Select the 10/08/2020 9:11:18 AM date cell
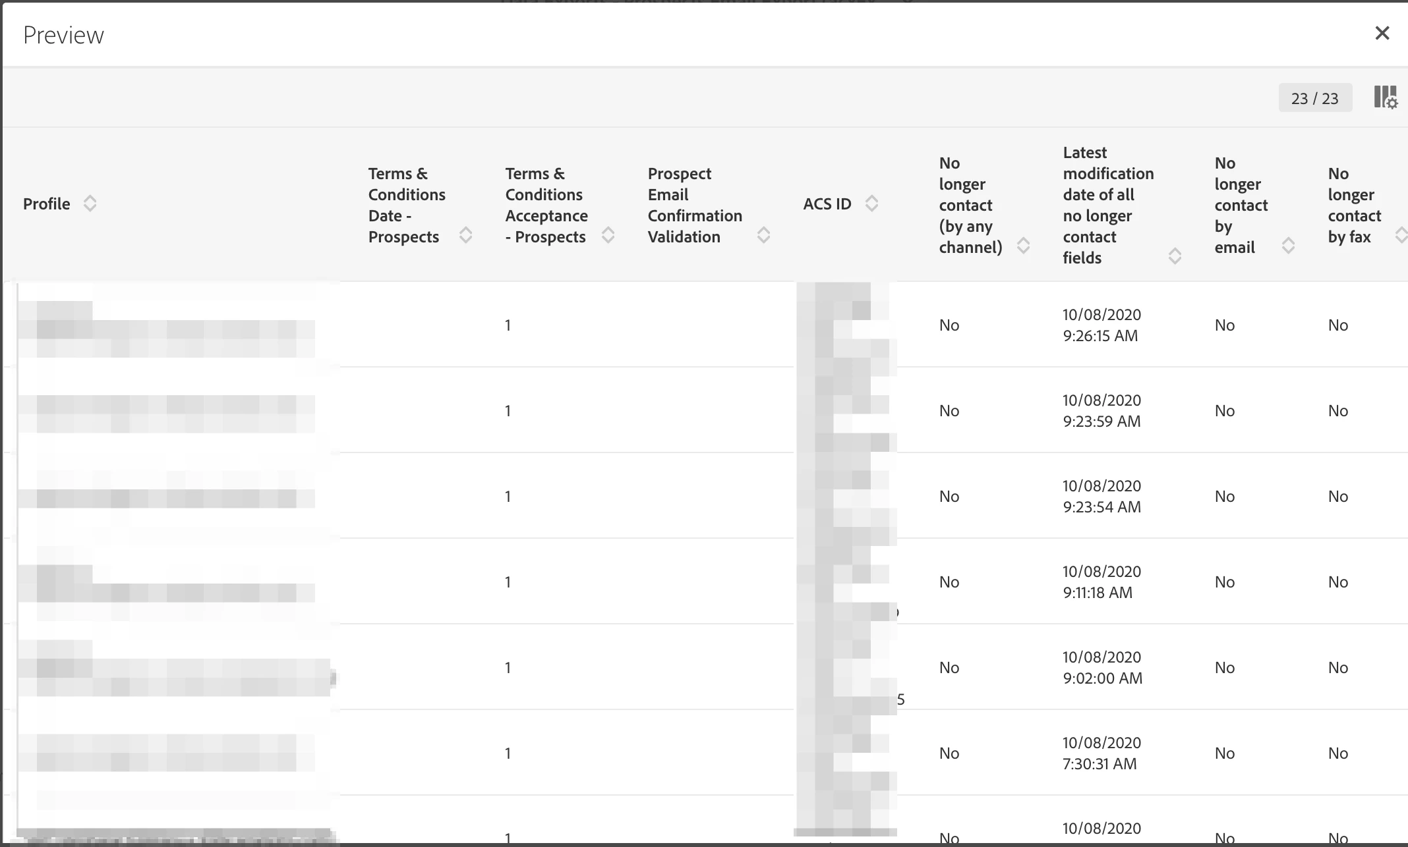Image resolution: width=1408 pixels, height=847 pixels. (x=1101, y=582)
